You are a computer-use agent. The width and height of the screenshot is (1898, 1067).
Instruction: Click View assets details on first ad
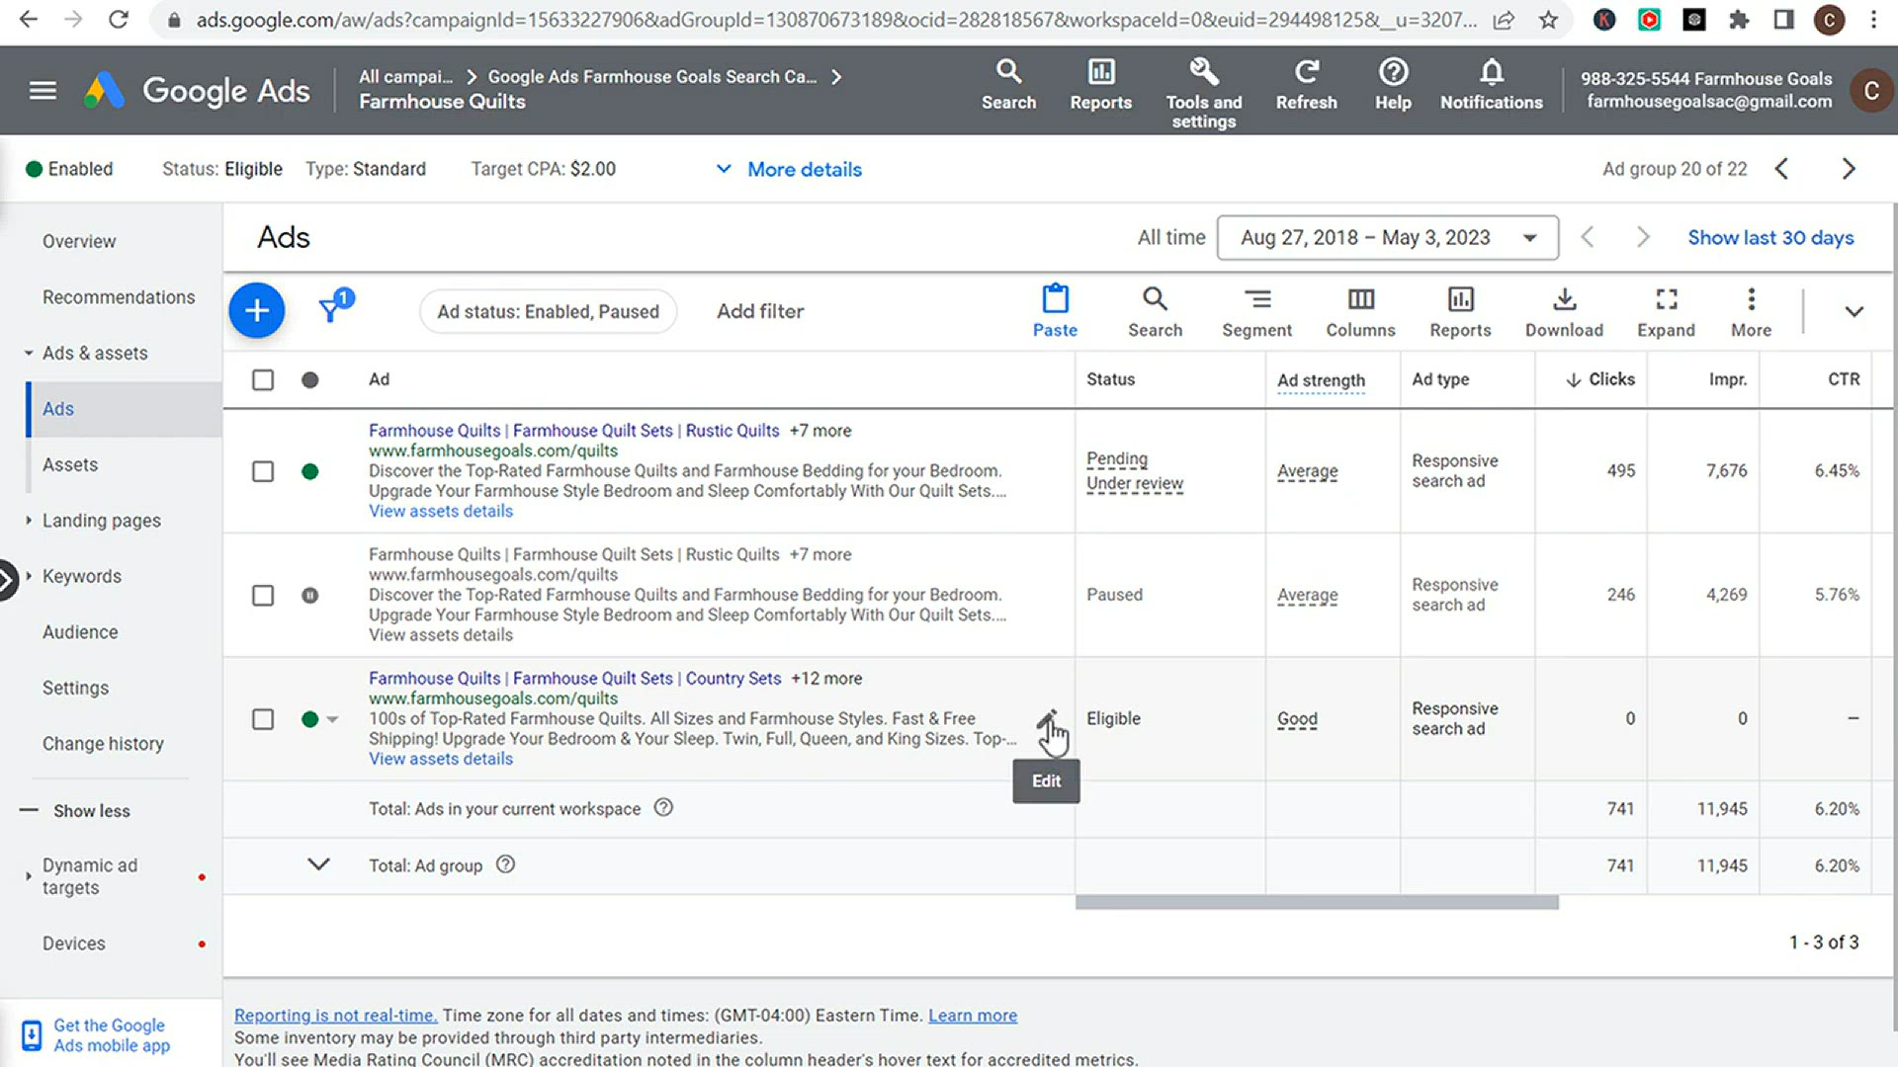click(441, 511)
